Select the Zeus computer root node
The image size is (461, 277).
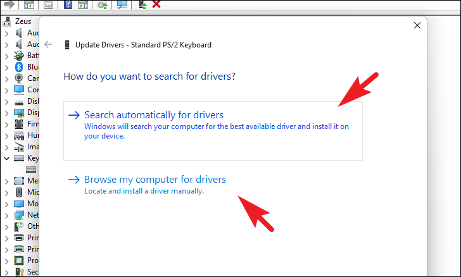click(x=23, y=22)
